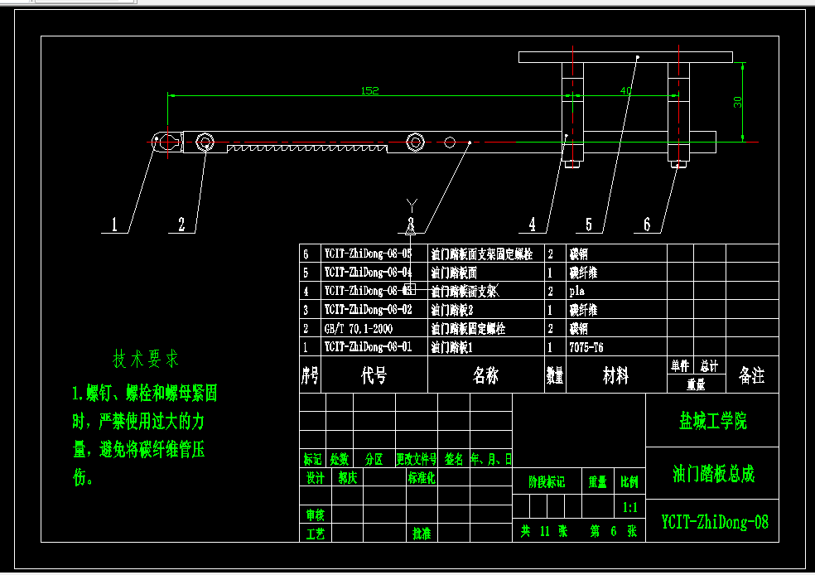Select the school name 盐城工学院
Screen dimensions: 815x575
[712, 421]
